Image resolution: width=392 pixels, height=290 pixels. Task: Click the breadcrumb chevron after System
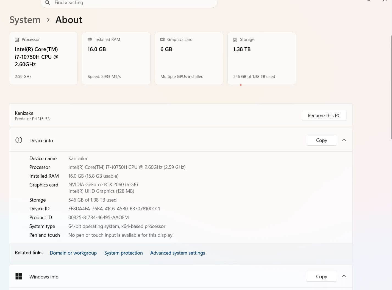pyautogui.click(x=48, y=20)
